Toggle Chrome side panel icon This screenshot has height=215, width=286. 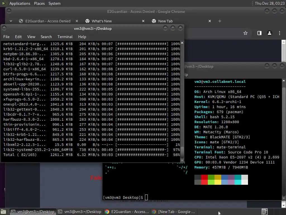point(259,33)
